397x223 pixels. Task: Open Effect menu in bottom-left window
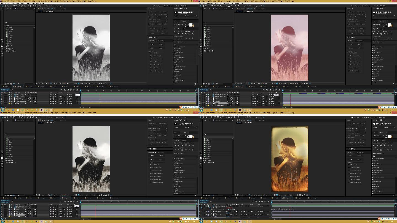coord(22,115)
